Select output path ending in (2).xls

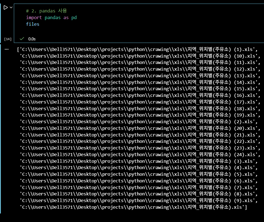[139, 122]
